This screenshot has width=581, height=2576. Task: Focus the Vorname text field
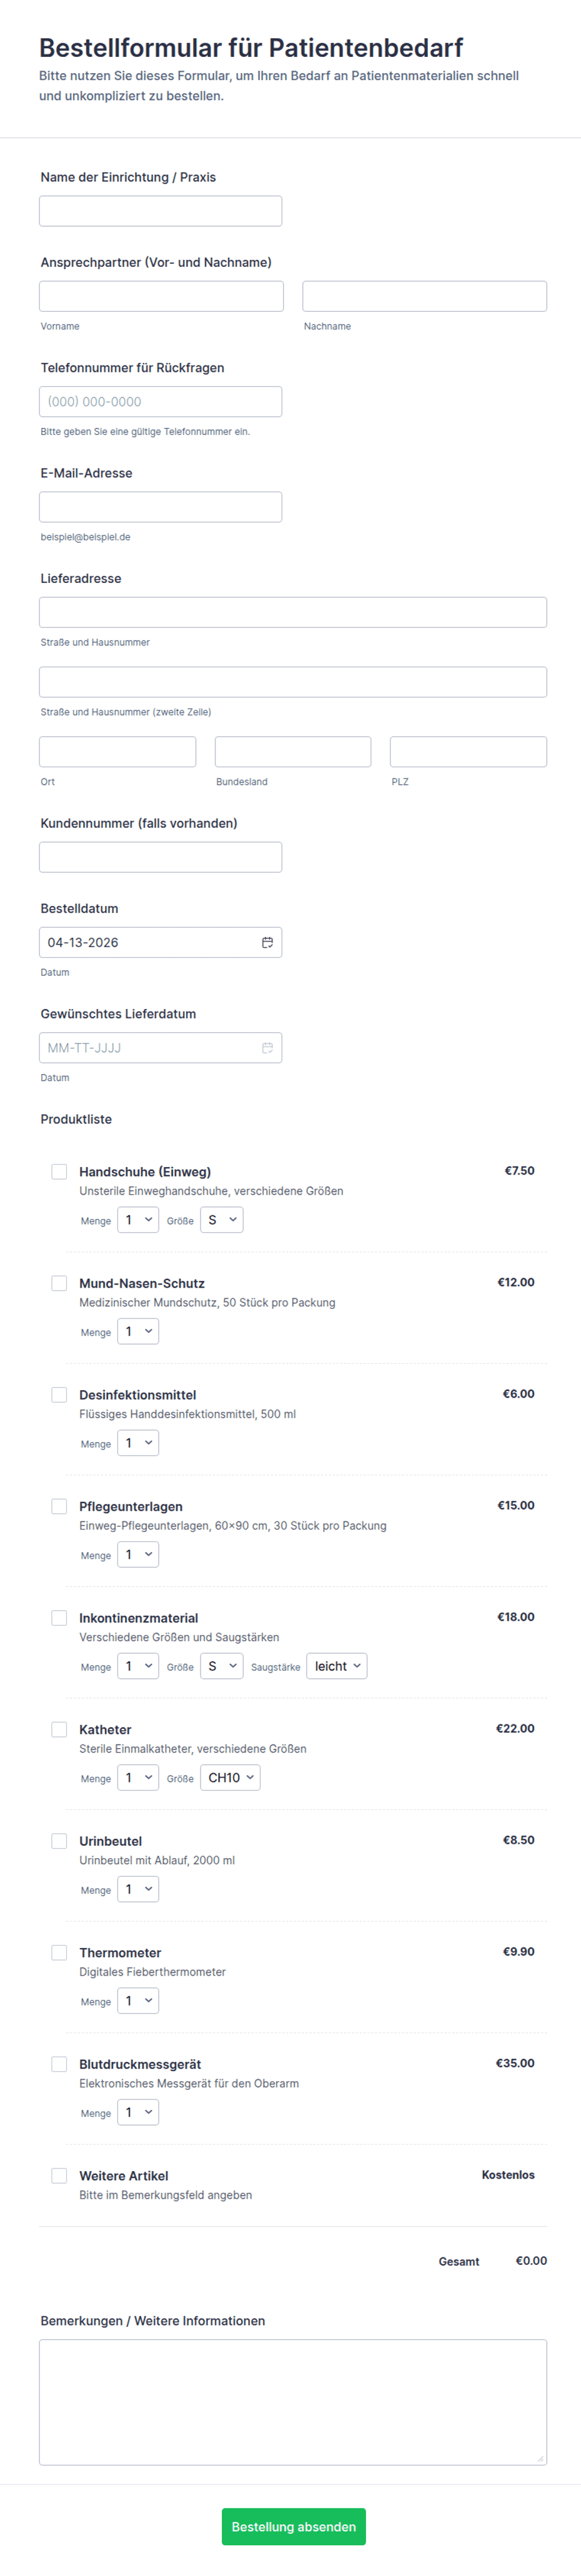tap(161, 296)
